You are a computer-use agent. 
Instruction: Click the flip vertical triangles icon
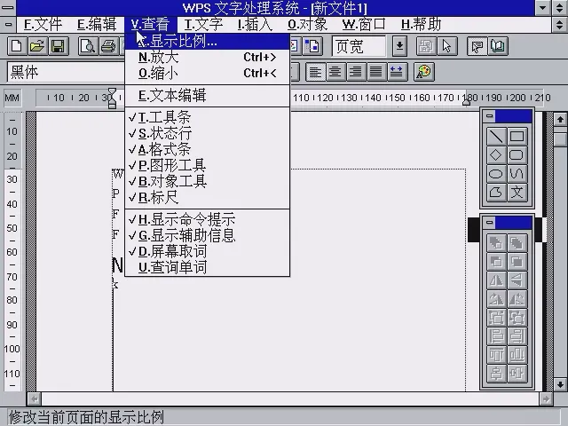pos(517,280)
